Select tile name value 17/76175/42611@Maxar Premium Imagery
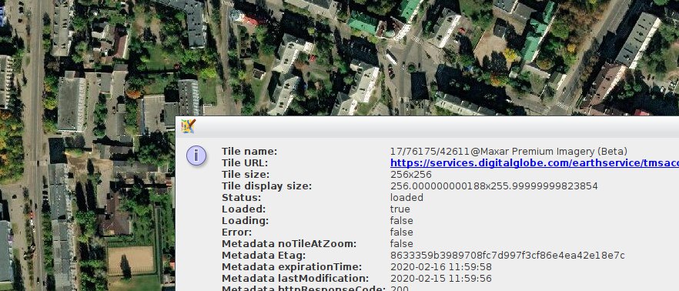Screen dimensions: 679x291 (x=508, y=152)
